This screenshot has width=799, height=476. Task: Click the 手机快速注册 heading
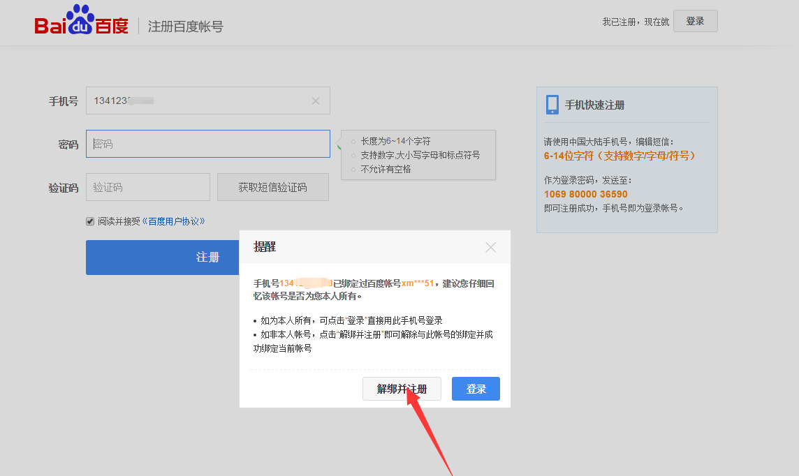[x=594, y=105]
